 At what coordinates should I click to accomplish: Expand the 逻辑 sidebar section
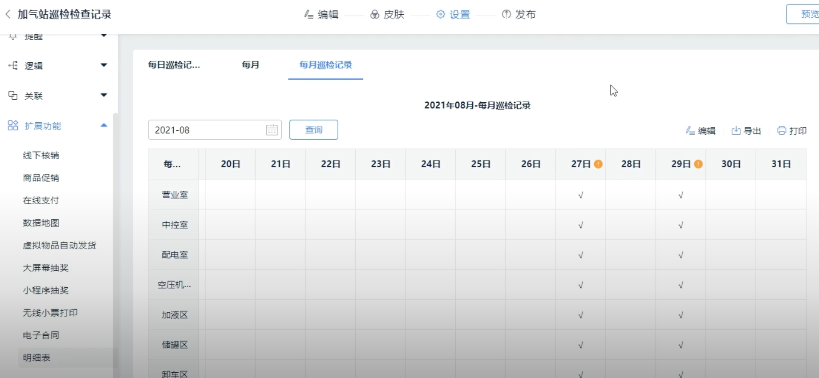click(x=104, y=65)
